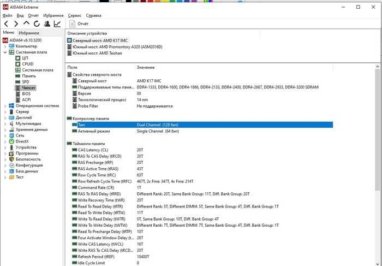
Task: Select device Южный мост: AMD Taishan
Action: coord(94,53)
